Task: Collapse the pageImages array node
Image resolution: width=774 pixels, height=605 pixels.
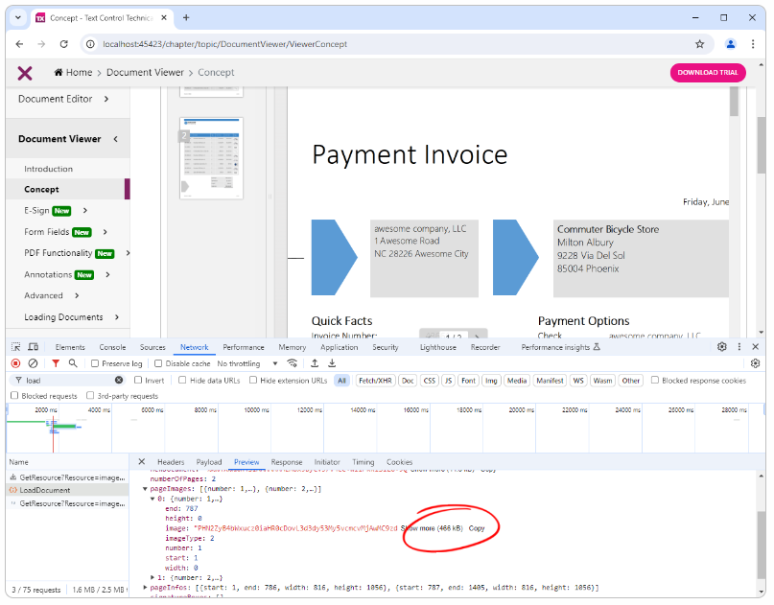Action: pos(145,489)
